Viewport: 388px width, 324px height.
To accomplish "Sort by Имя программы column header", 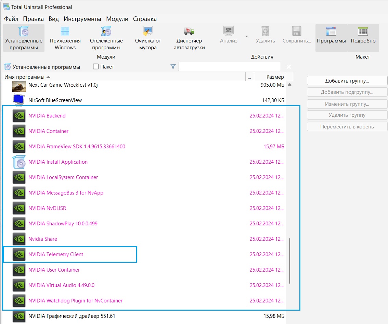I will 124,77.
